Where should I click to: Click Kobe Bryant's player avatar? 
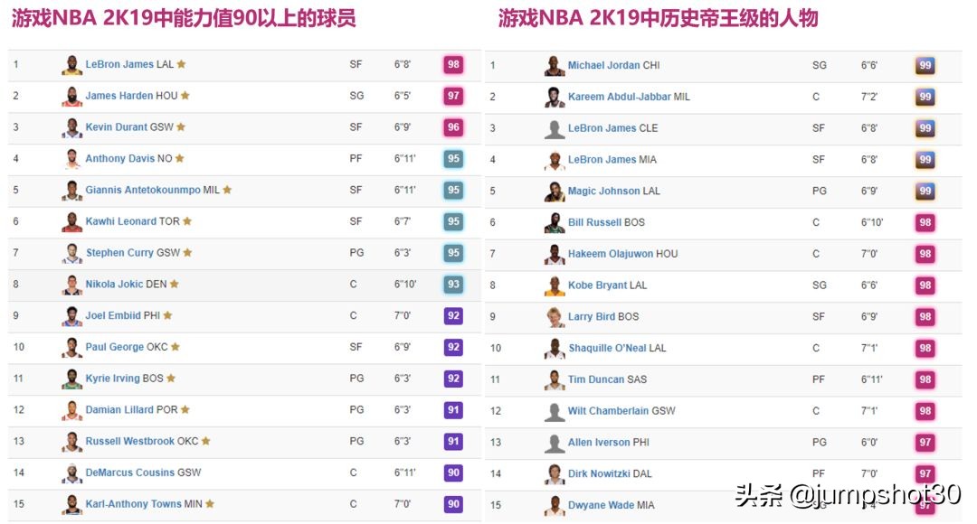point(555,285)
